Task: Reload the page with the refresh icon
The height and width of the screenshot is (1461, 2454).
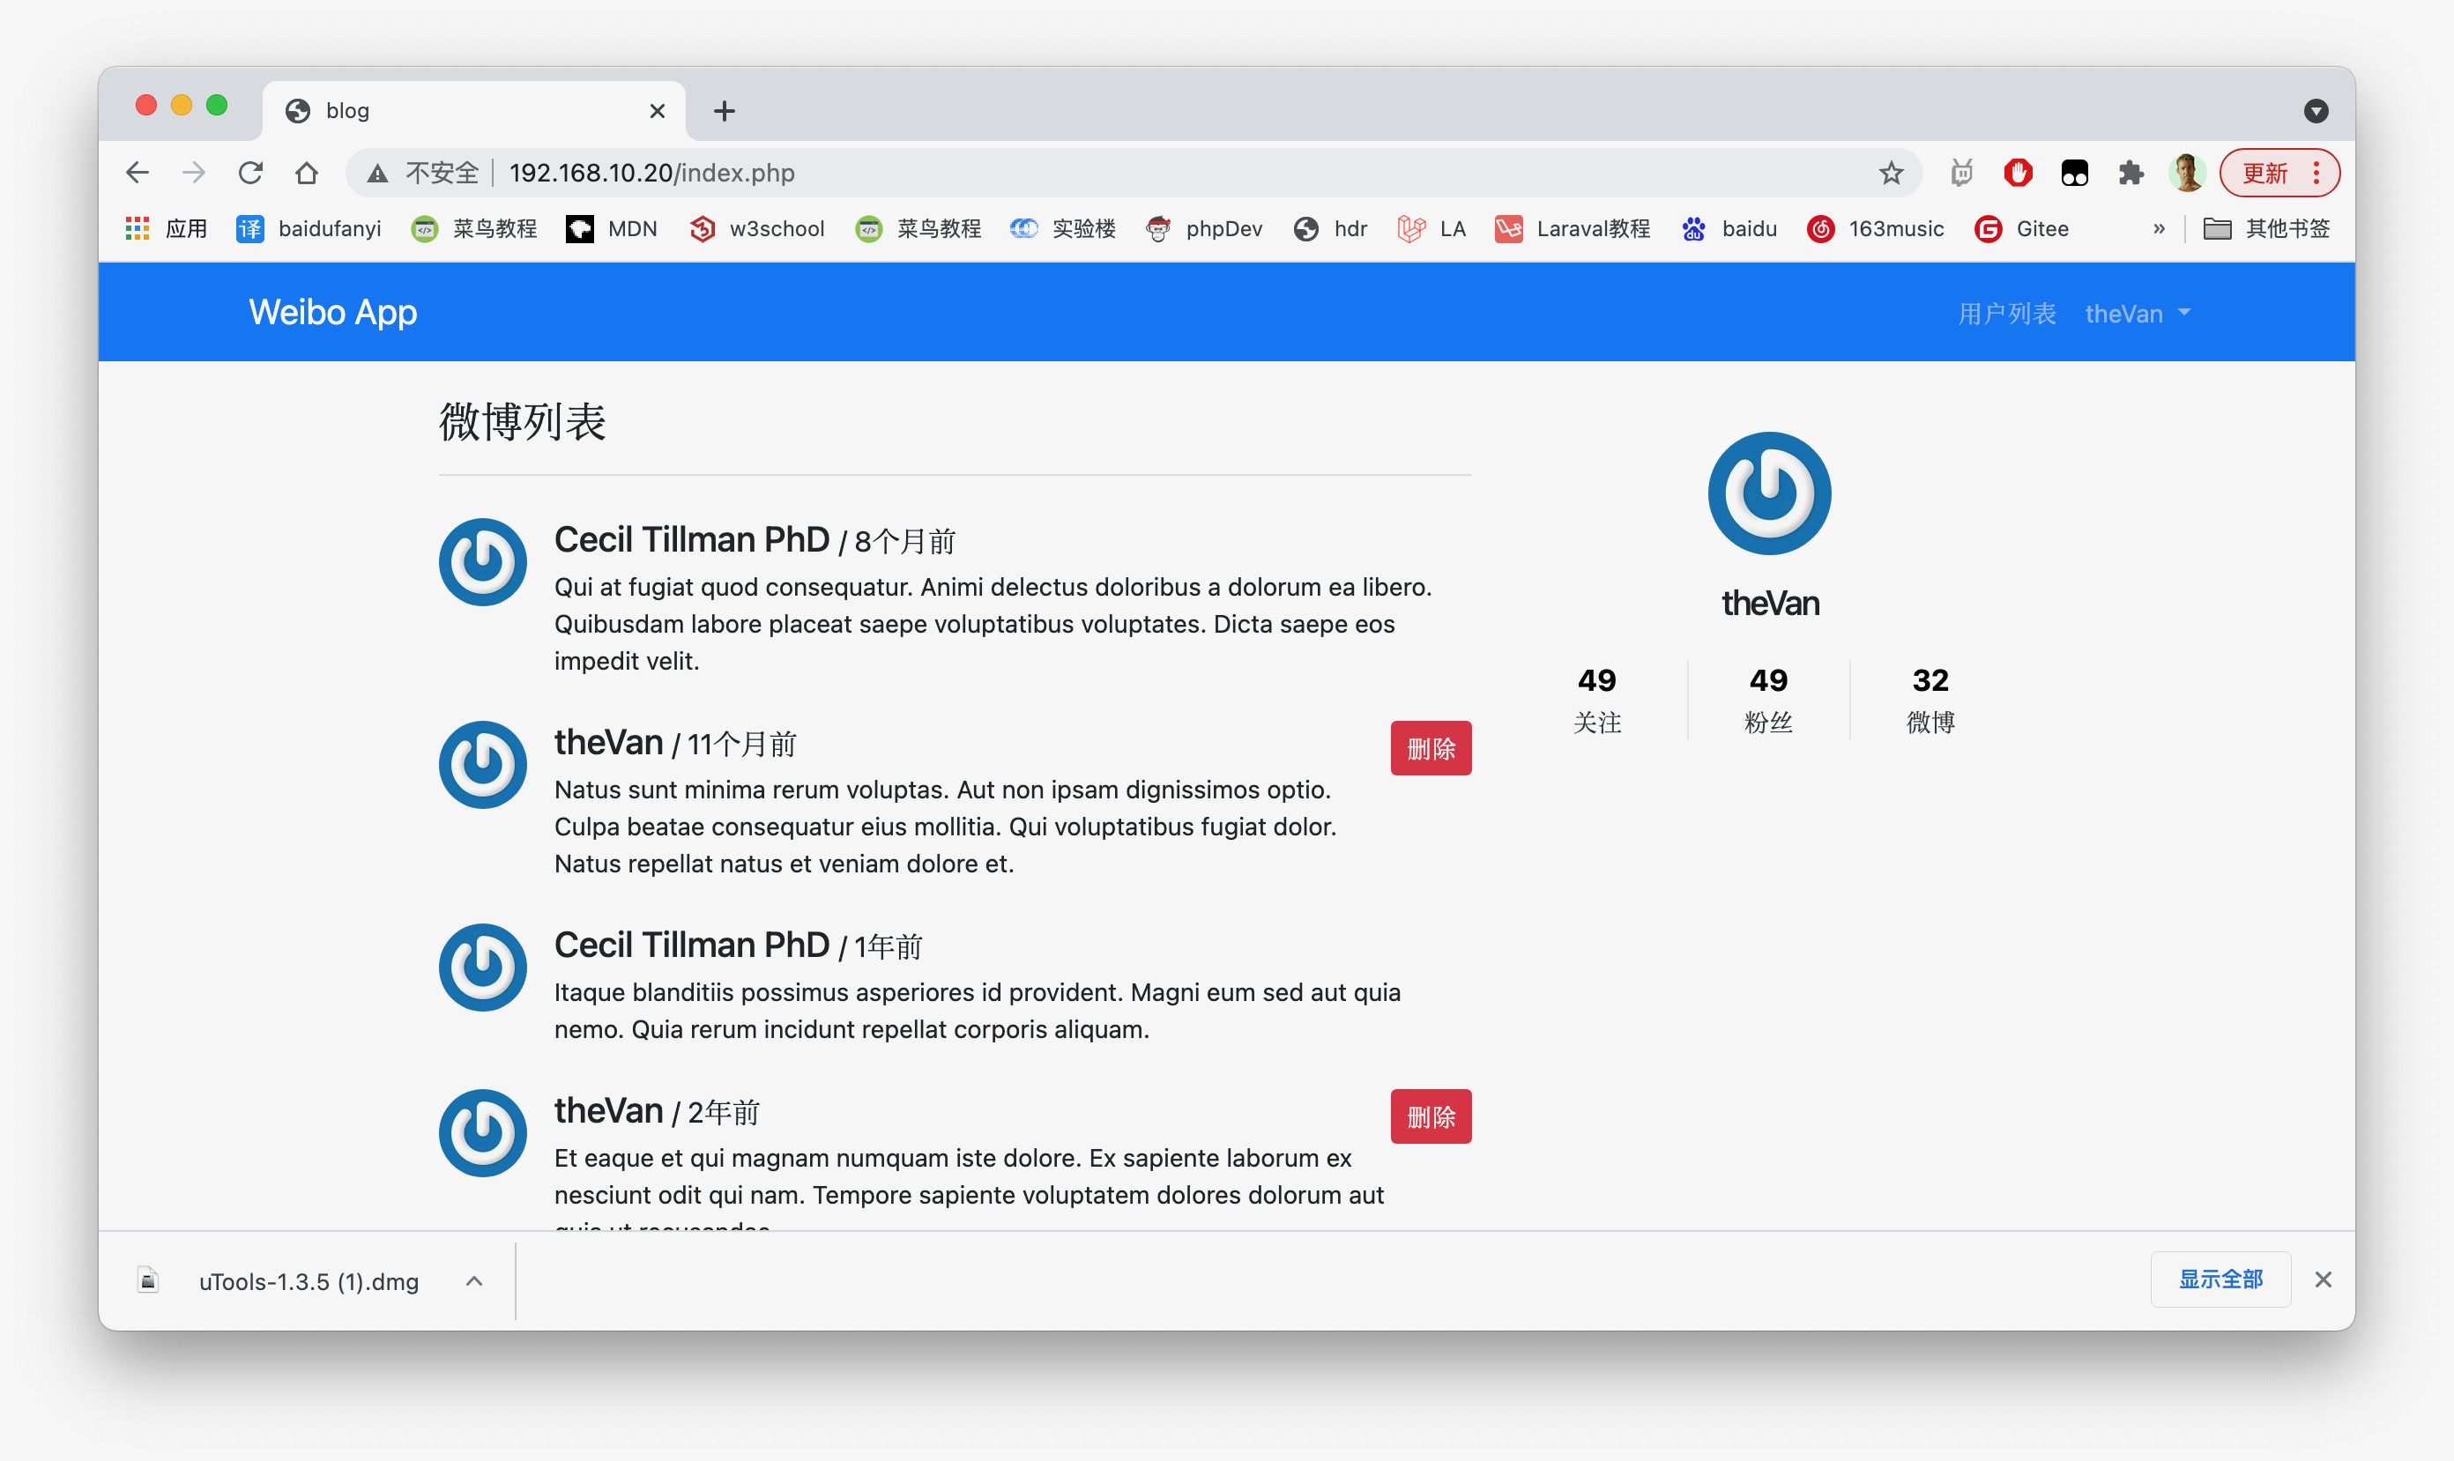Action: [x=250, y=174]
